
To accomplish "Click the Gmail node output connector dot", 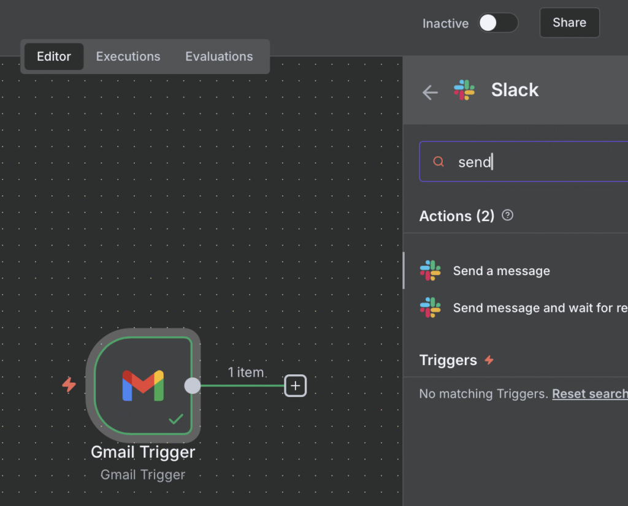I will tap(192, 385).
